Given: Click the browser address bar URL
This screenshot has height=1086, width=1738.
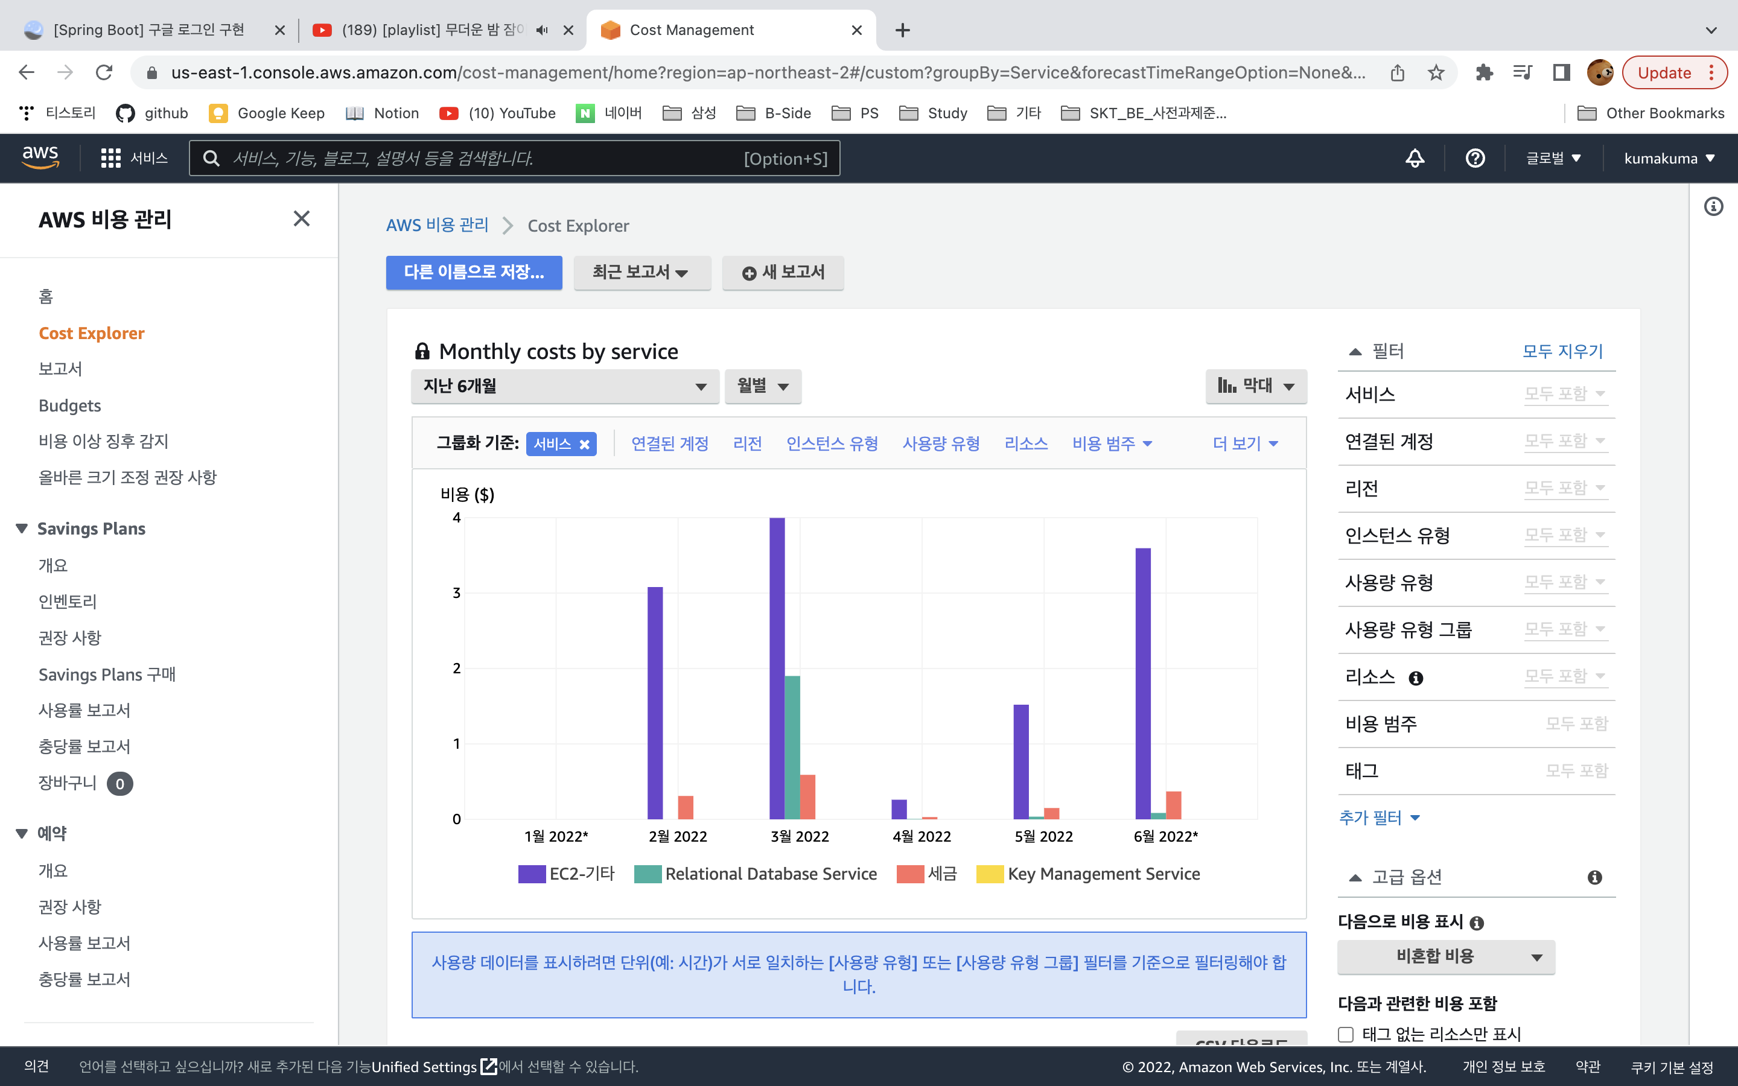Looking at the screenshot, I should point(768,72).
